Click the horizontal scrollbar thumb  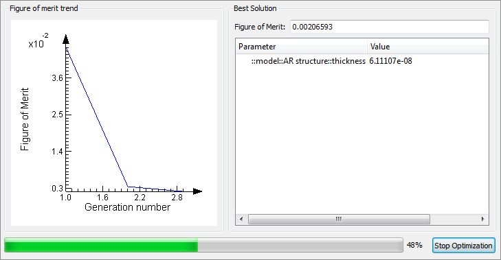pos(339,219)
